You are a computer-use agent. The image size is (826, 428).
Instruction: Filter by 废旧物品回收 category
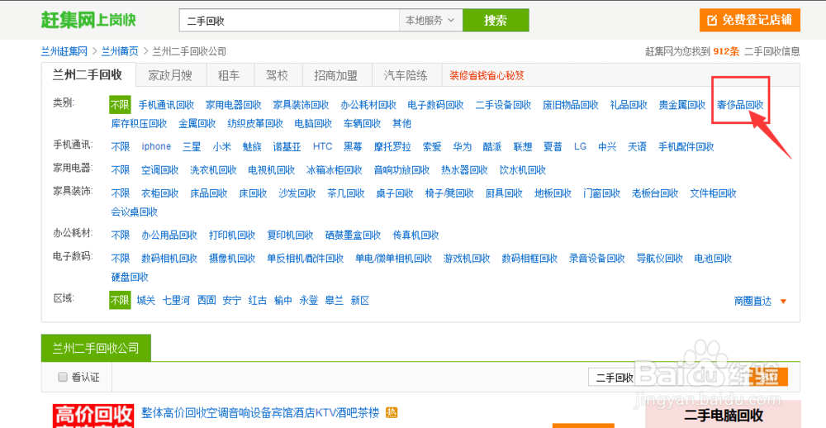click(571, 104)
